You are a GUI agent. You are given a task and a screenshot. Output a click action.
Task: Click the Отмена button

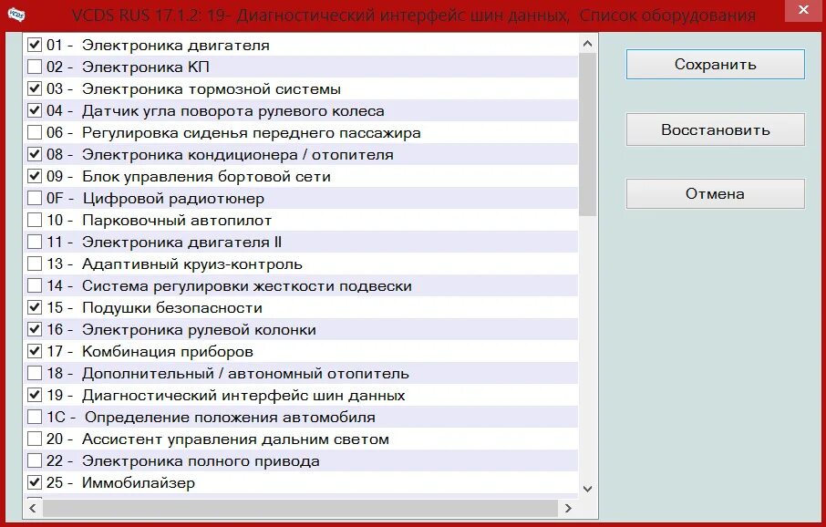tap(716, 193)
